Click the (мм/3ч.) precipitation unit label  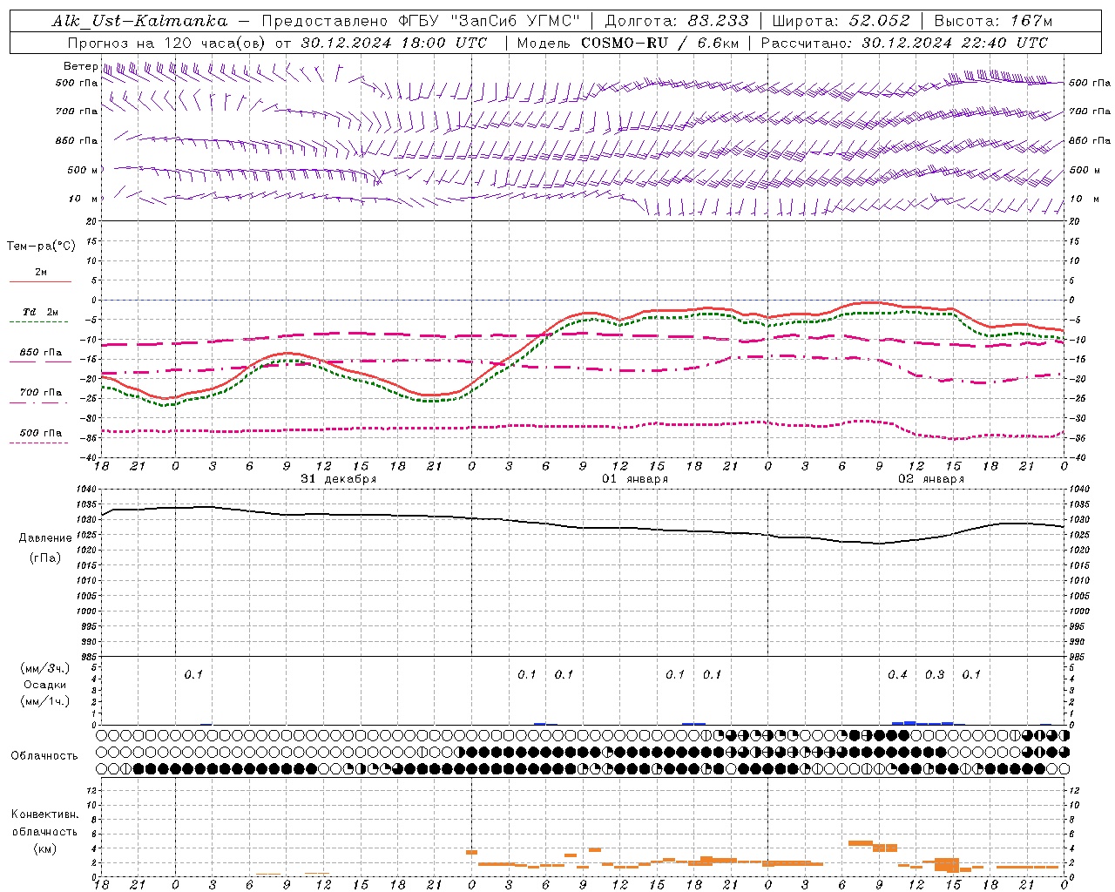45,668
